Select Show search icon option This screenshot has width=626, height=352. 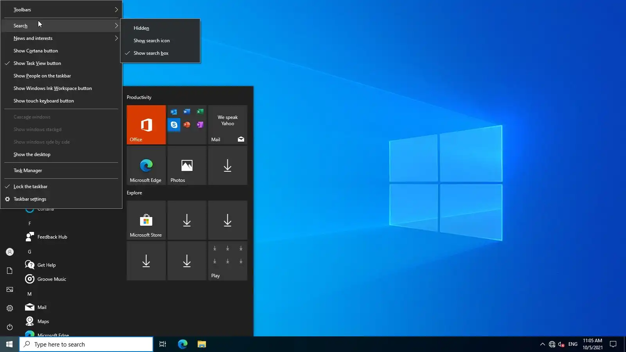[160, 41]
